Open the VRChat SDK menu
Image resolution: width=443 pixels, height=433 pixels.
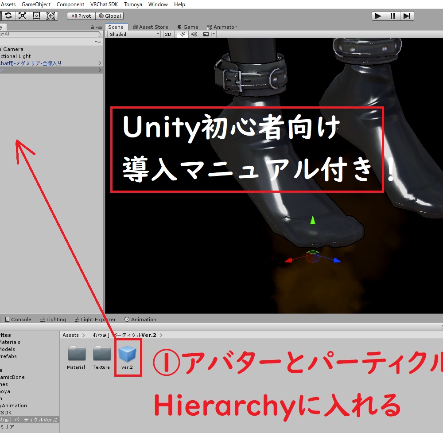pos(104,4)
